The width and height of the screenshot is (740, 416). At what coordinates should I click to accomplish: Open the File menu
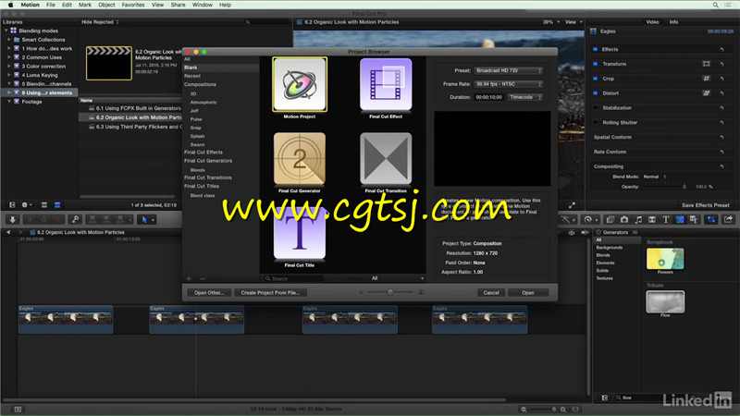coord(51,5)
